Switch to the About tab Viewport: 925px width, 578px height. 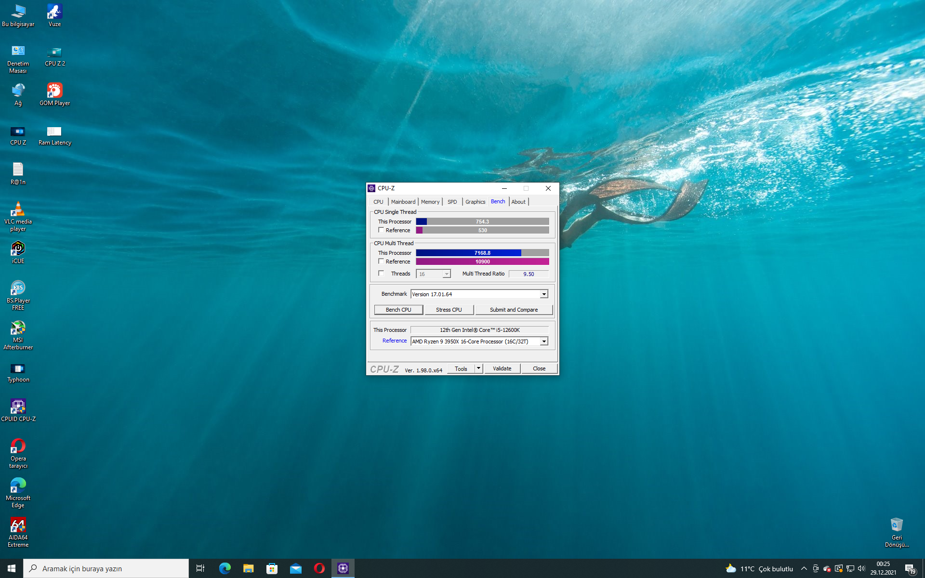pos(518,202)
